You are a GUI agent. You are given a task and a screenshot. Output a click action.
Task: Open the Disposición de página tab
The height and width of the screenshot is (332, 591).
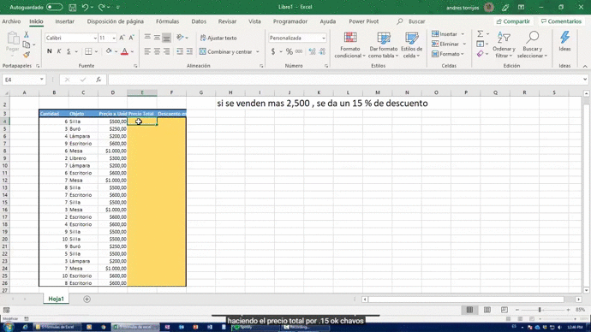tap(116, 21)
